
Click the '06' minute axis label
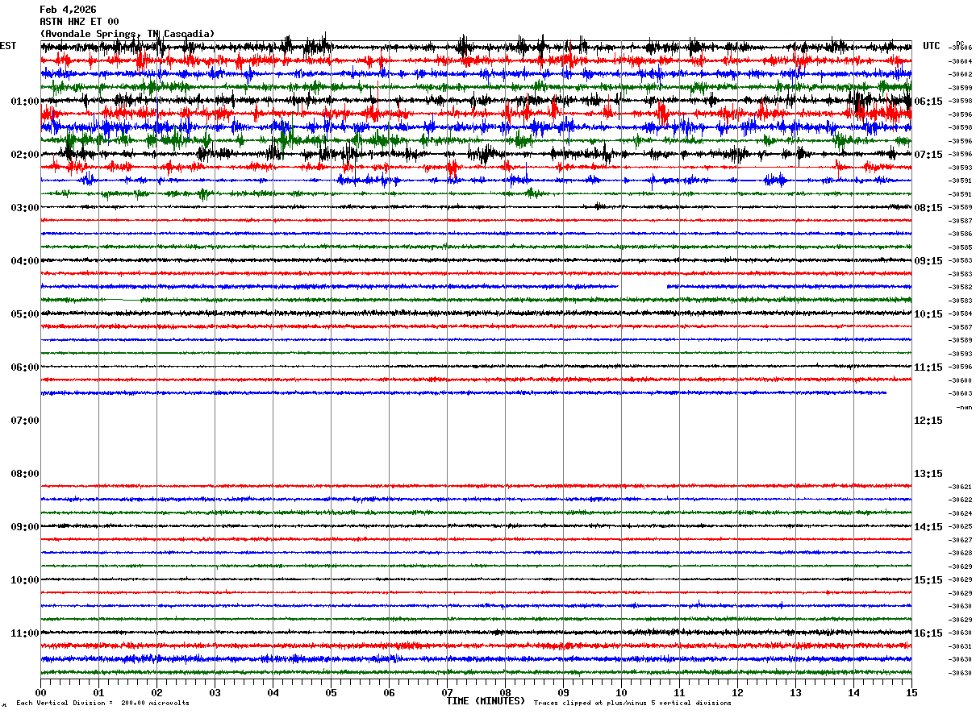[x=389, y=693]
